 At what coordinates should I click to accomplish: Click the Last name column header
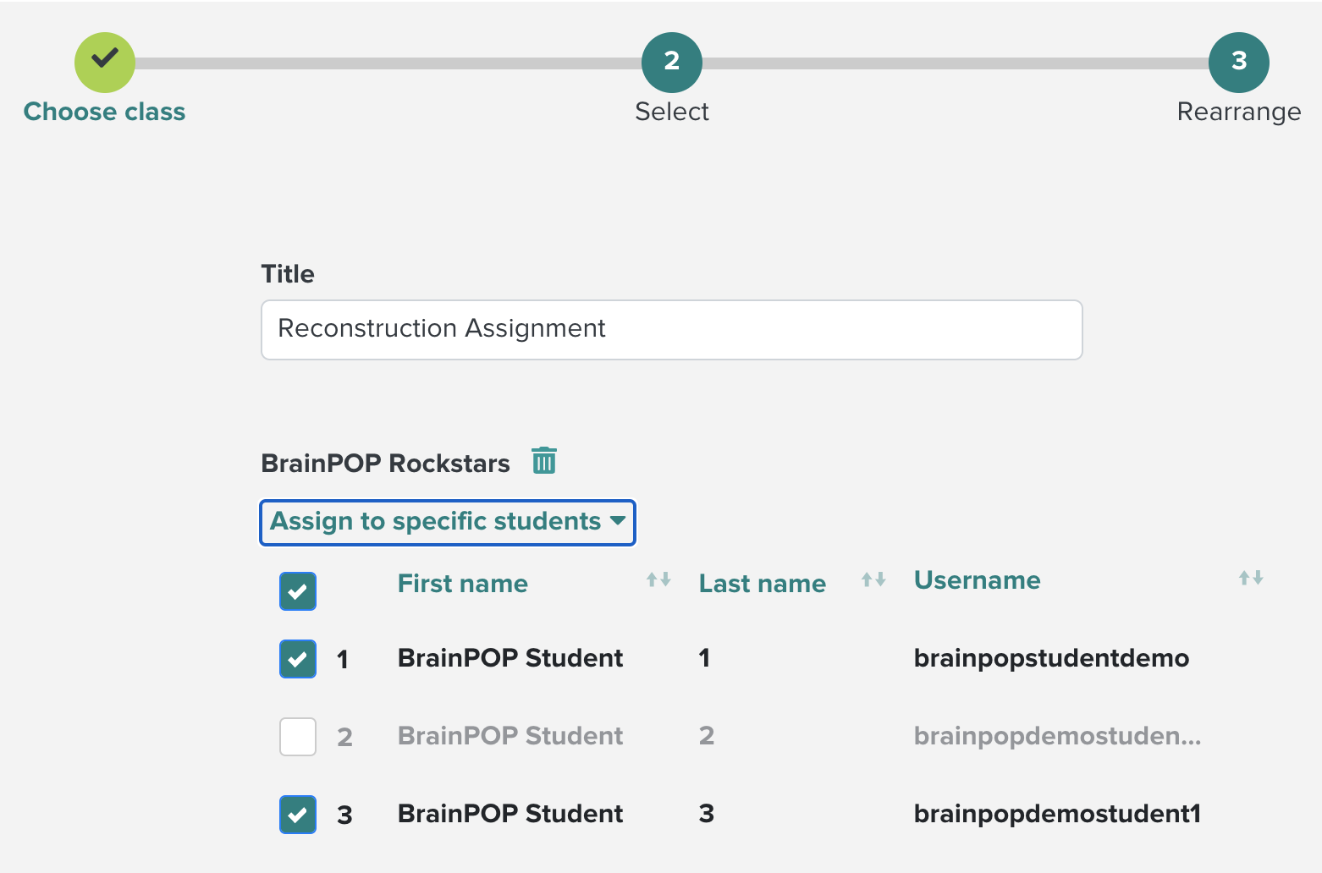pyautogui.click(x=762, y=584)
